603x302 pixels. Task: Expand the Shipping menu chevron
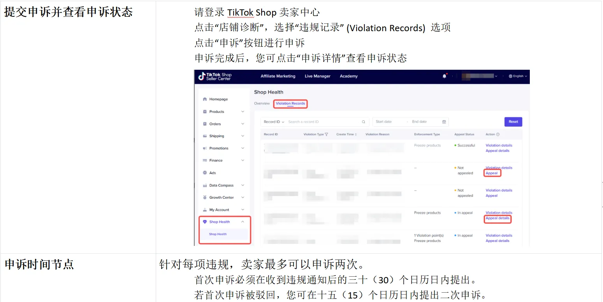point(243,136)
